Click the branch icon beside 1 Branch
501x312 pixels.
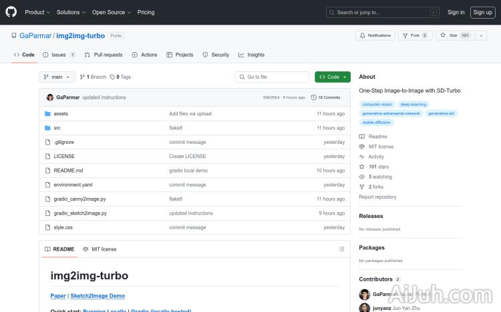[x=82, y=77]
